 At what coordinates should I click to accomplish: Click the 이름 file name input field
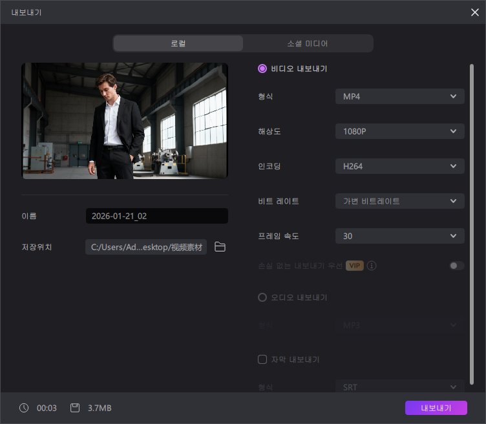pyautogui.click(x=157, y=216)
